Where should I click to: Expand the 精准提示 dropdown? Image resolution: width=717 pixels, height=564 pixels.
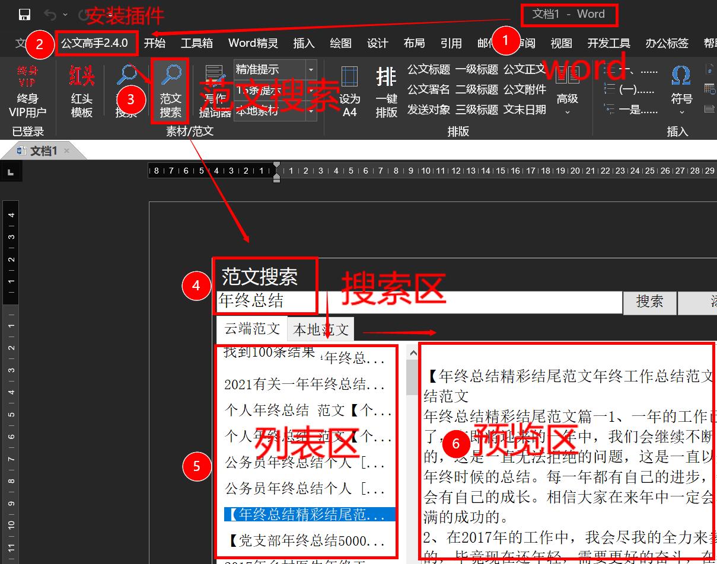(x=311, y=69)
